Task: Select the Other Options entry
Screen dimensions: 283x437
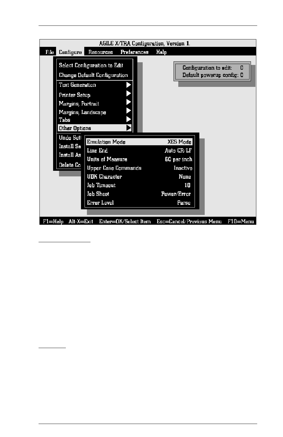Action: pyautogui.click(x=95, y=128)
